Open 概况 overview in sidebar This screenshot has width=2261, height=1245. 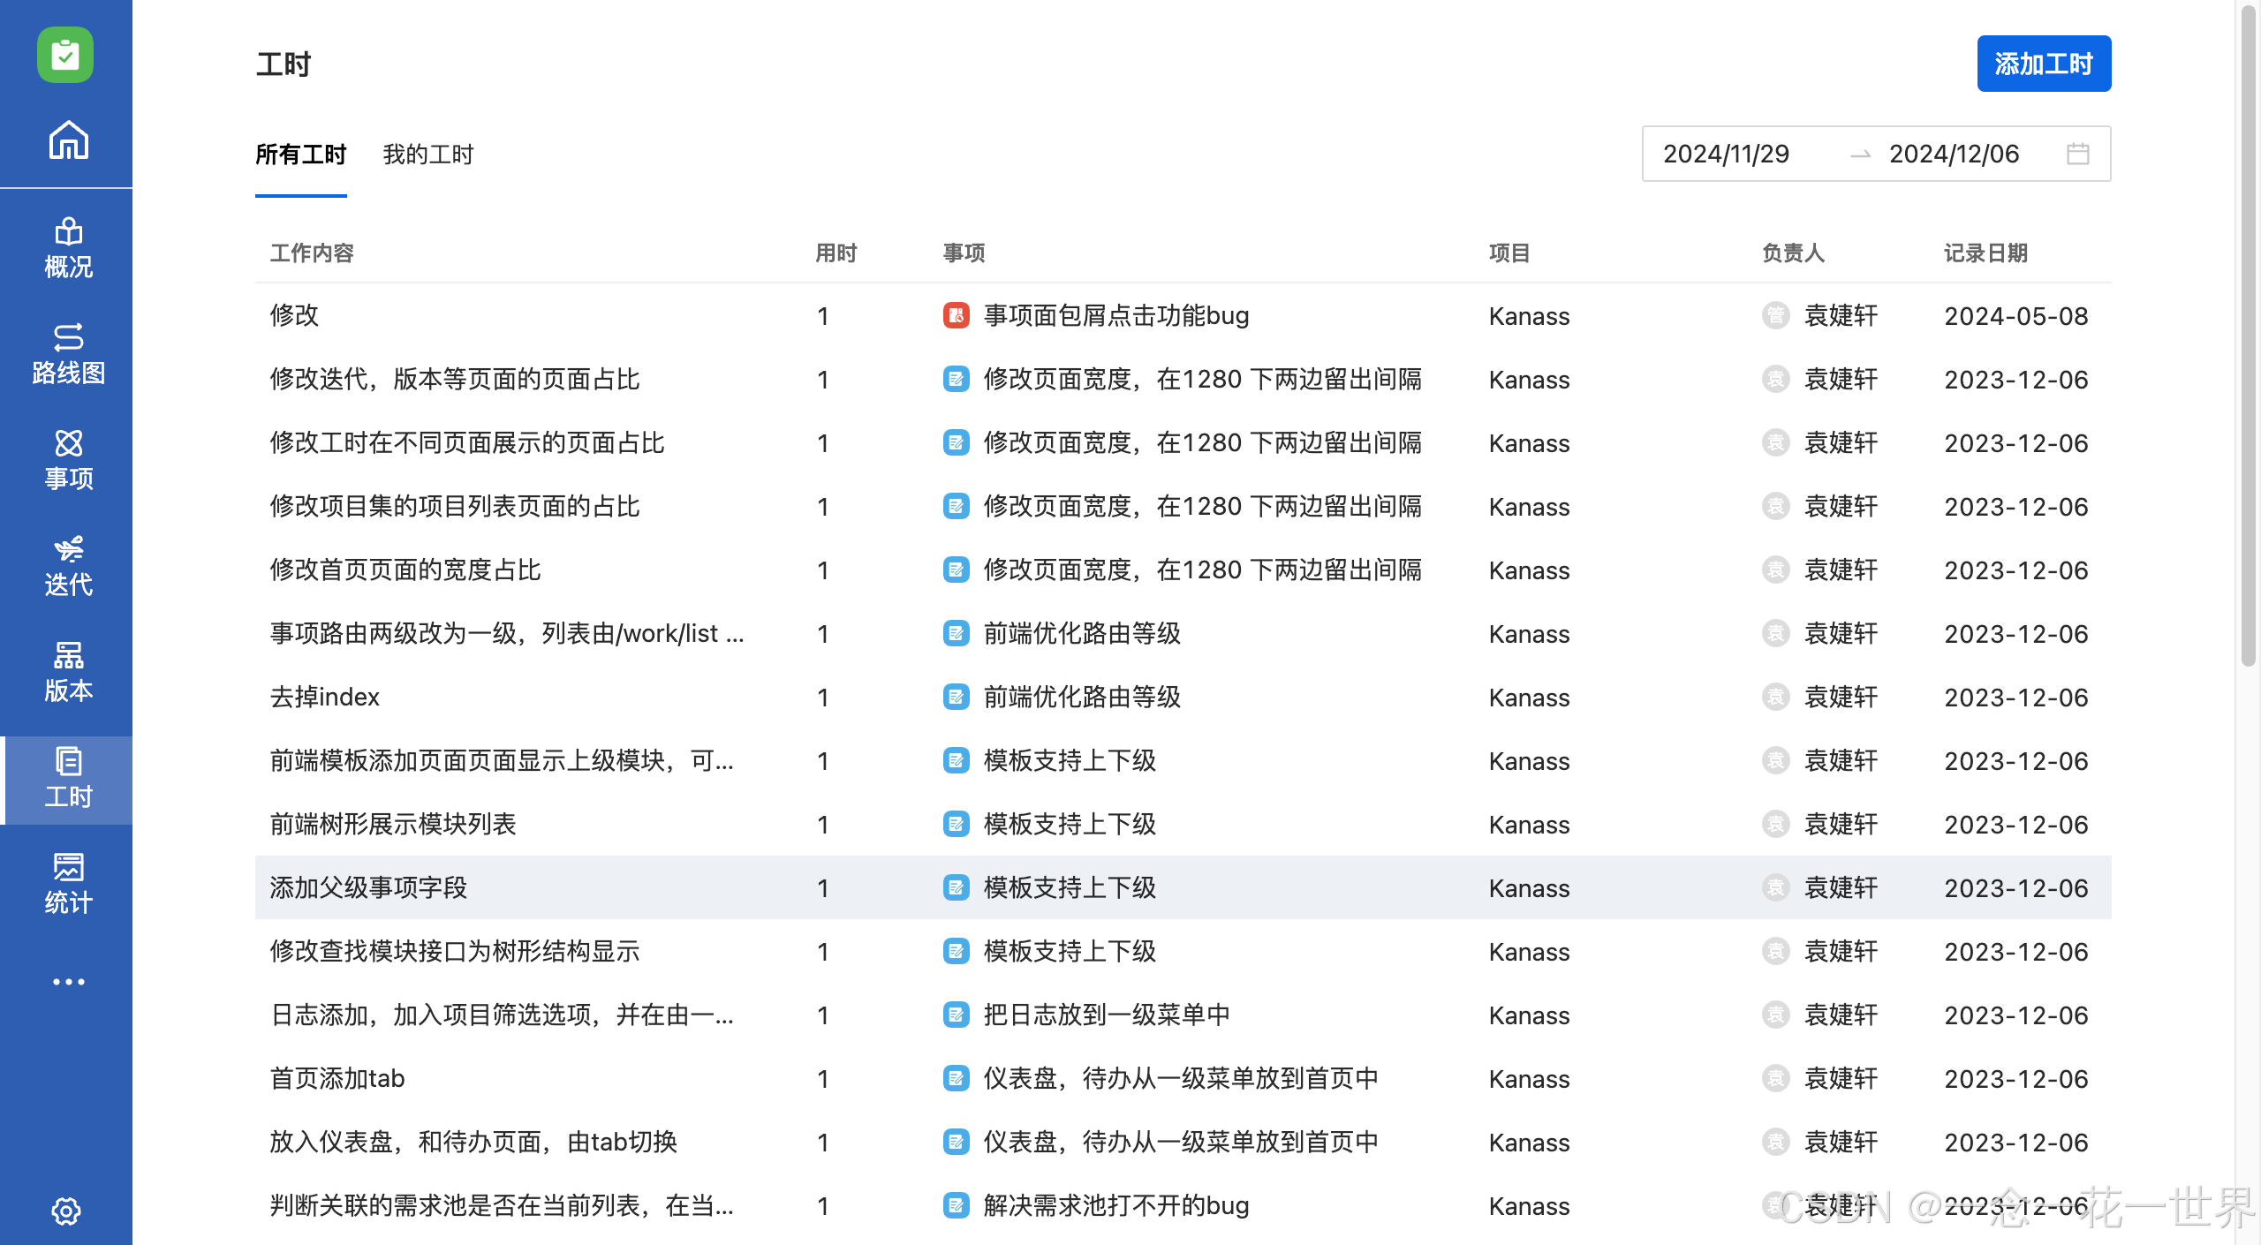(x=68, y=248)
